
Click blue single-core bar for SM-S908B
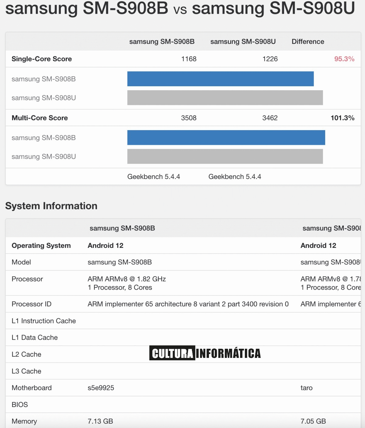[221, 79]
